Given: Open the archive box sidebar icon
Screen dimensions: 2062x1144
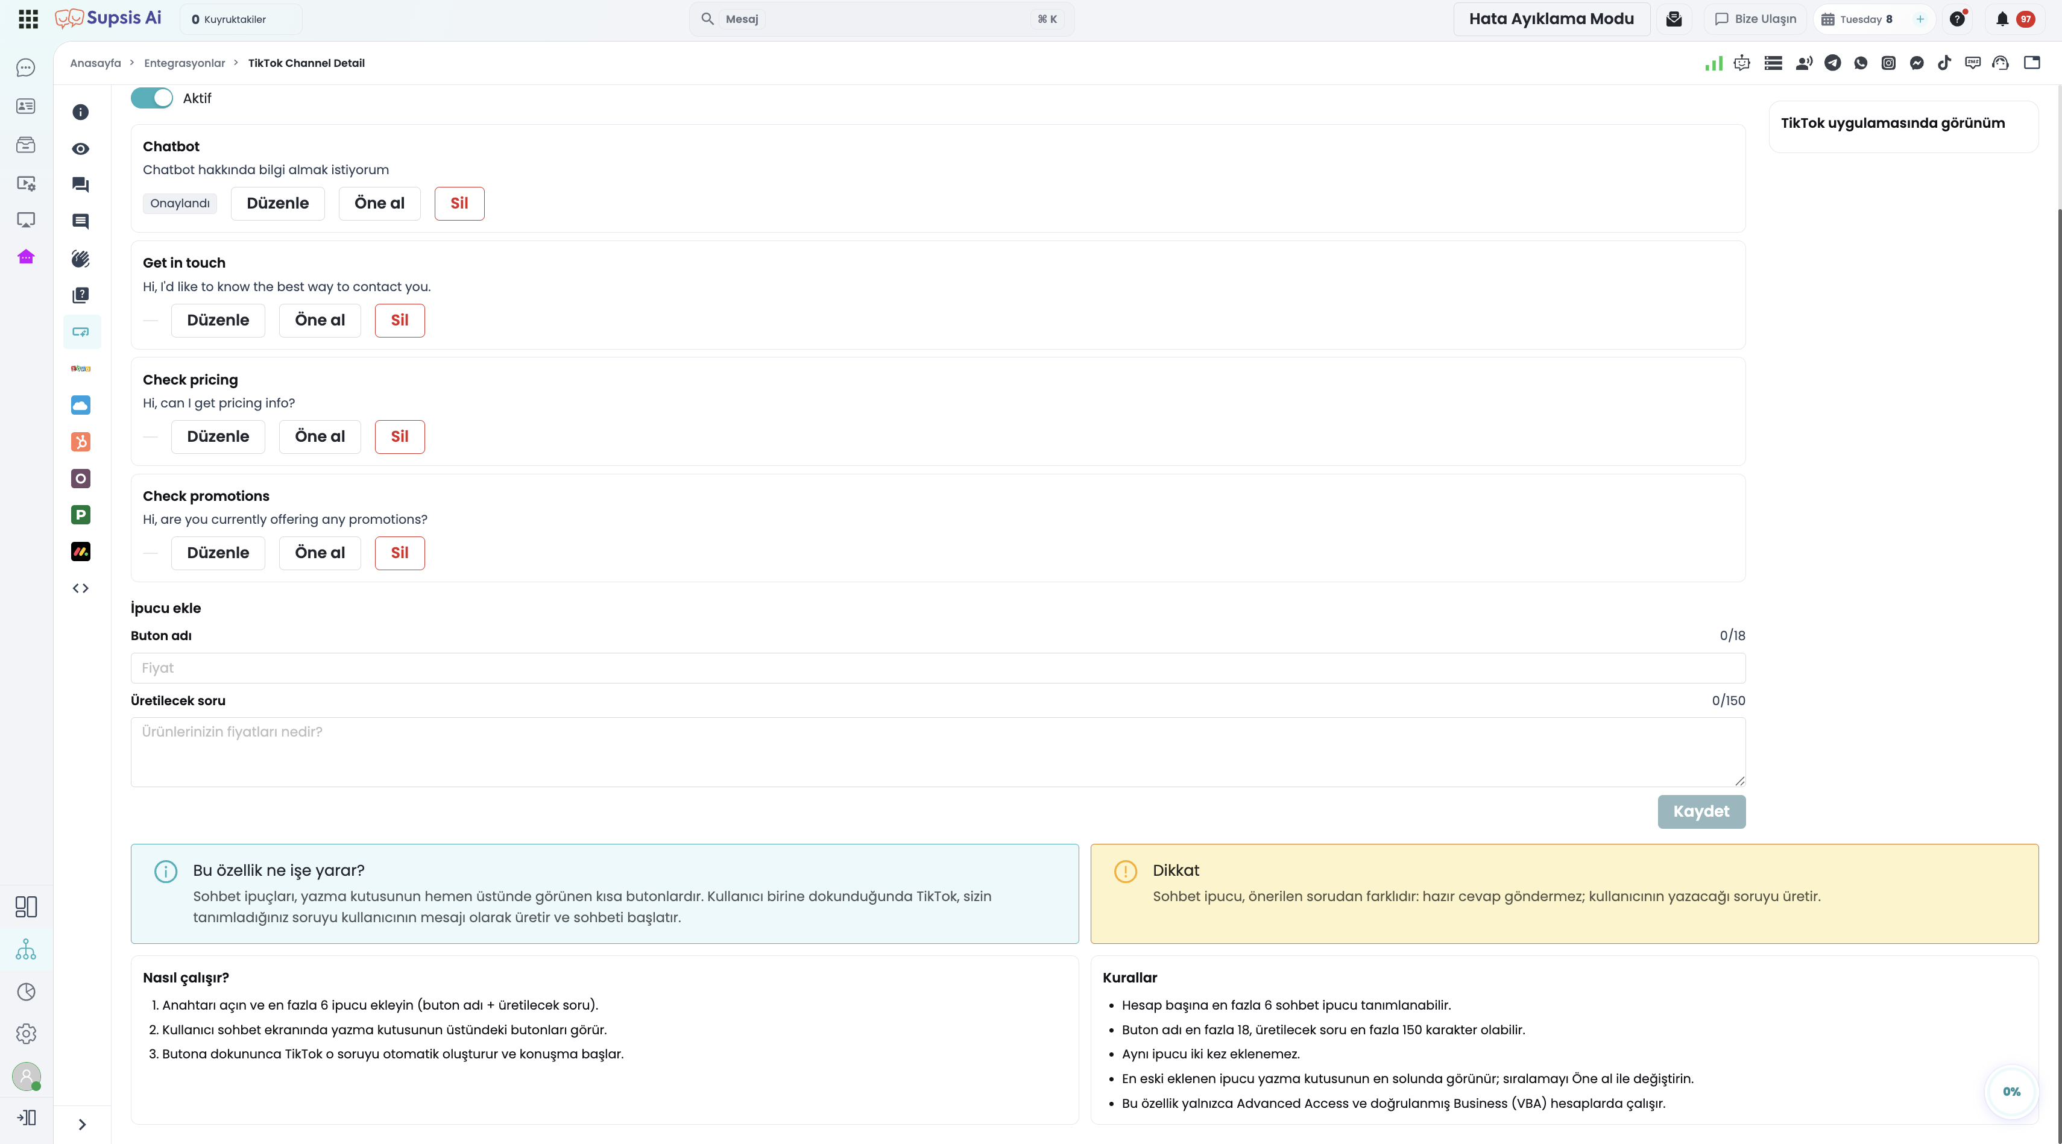Looking at the screenshot, I should 25,145.
